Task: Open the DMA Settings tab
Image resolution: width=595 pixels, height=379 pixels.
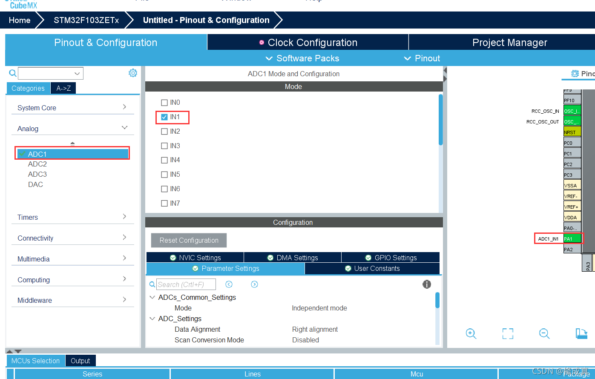Action: pyautogui.click(x=293, y=258)
